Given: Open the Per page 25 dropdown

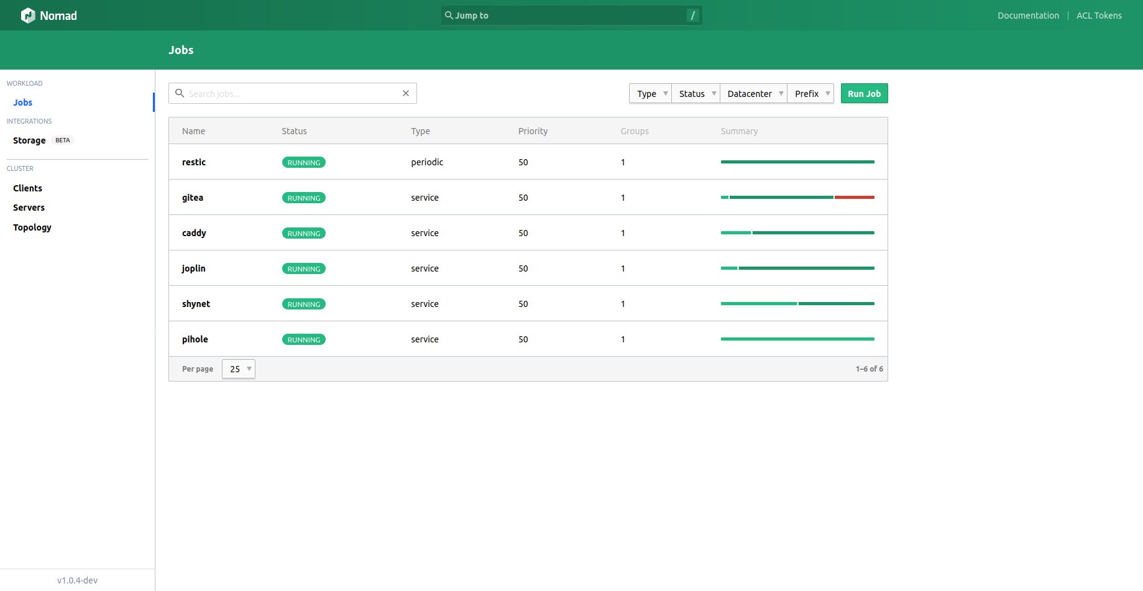Looking at the screenshot, I should click(x=239, y=369).
